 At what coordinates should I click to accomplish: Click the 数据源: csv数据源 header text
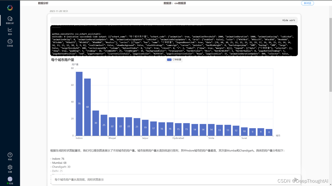[175, 3]
